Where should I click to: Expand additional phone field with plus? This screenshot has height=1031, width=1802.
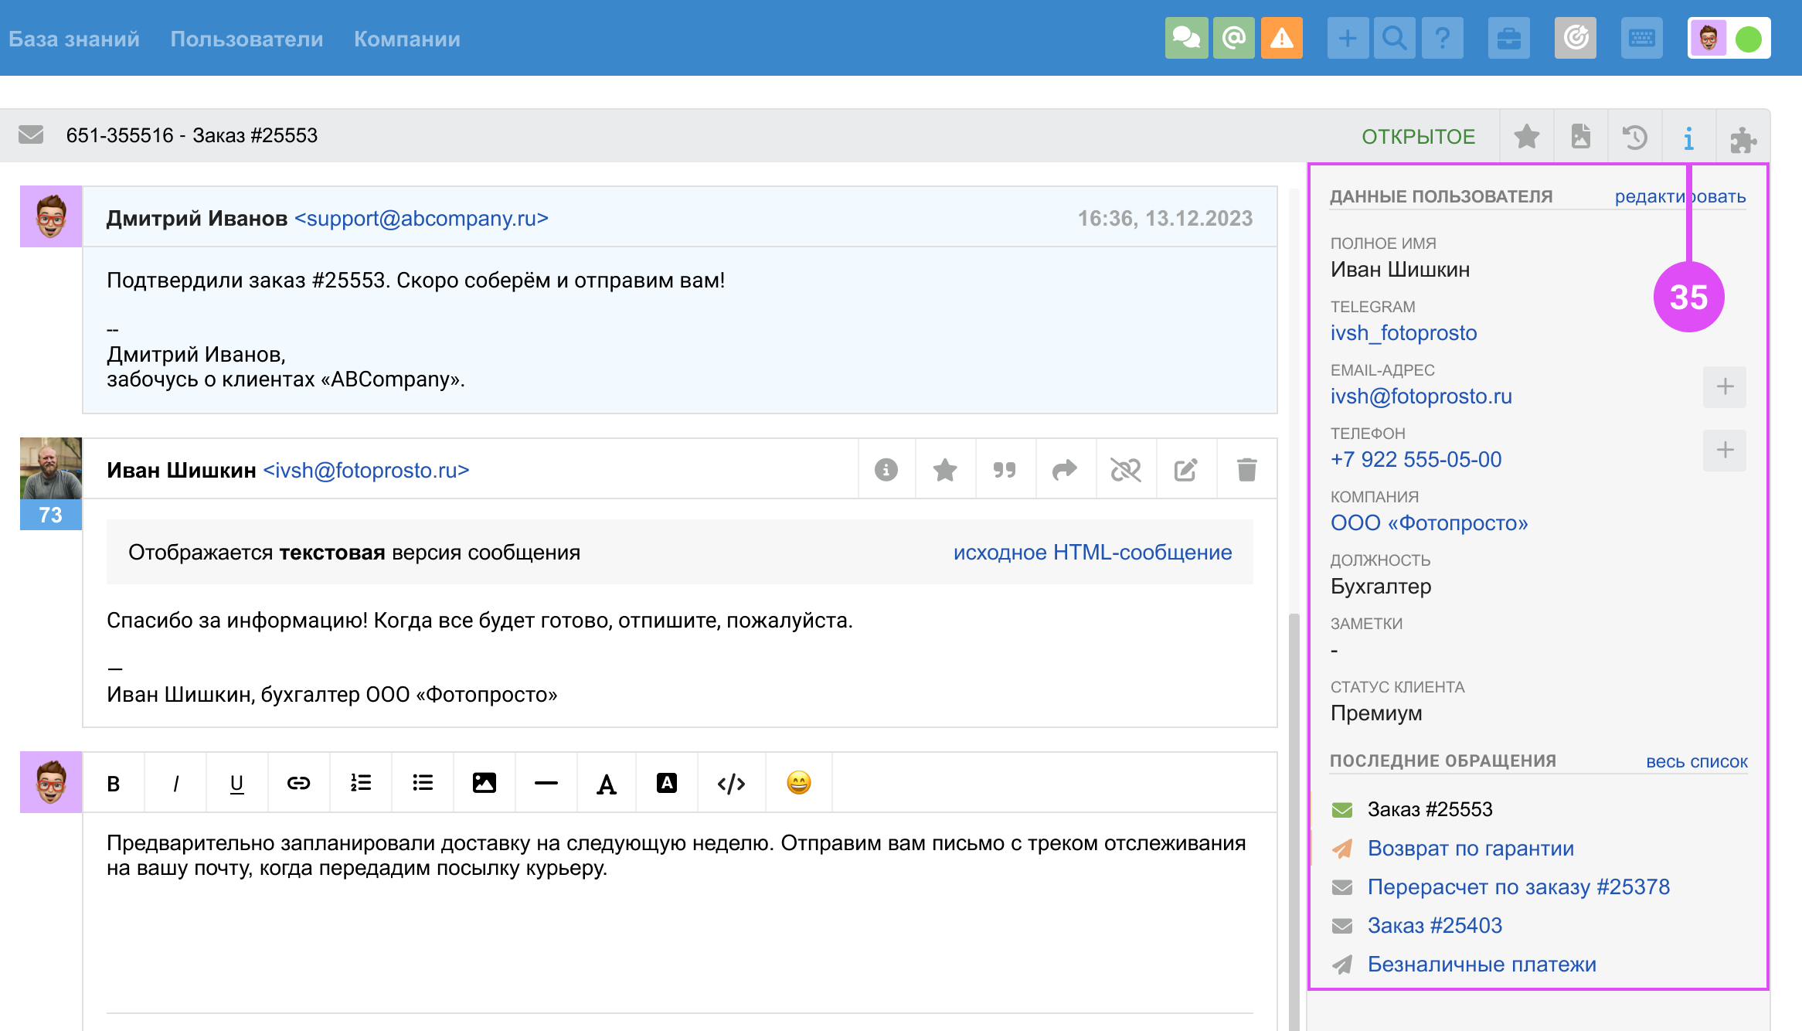pyautogui.click(x=1725, y=450)
